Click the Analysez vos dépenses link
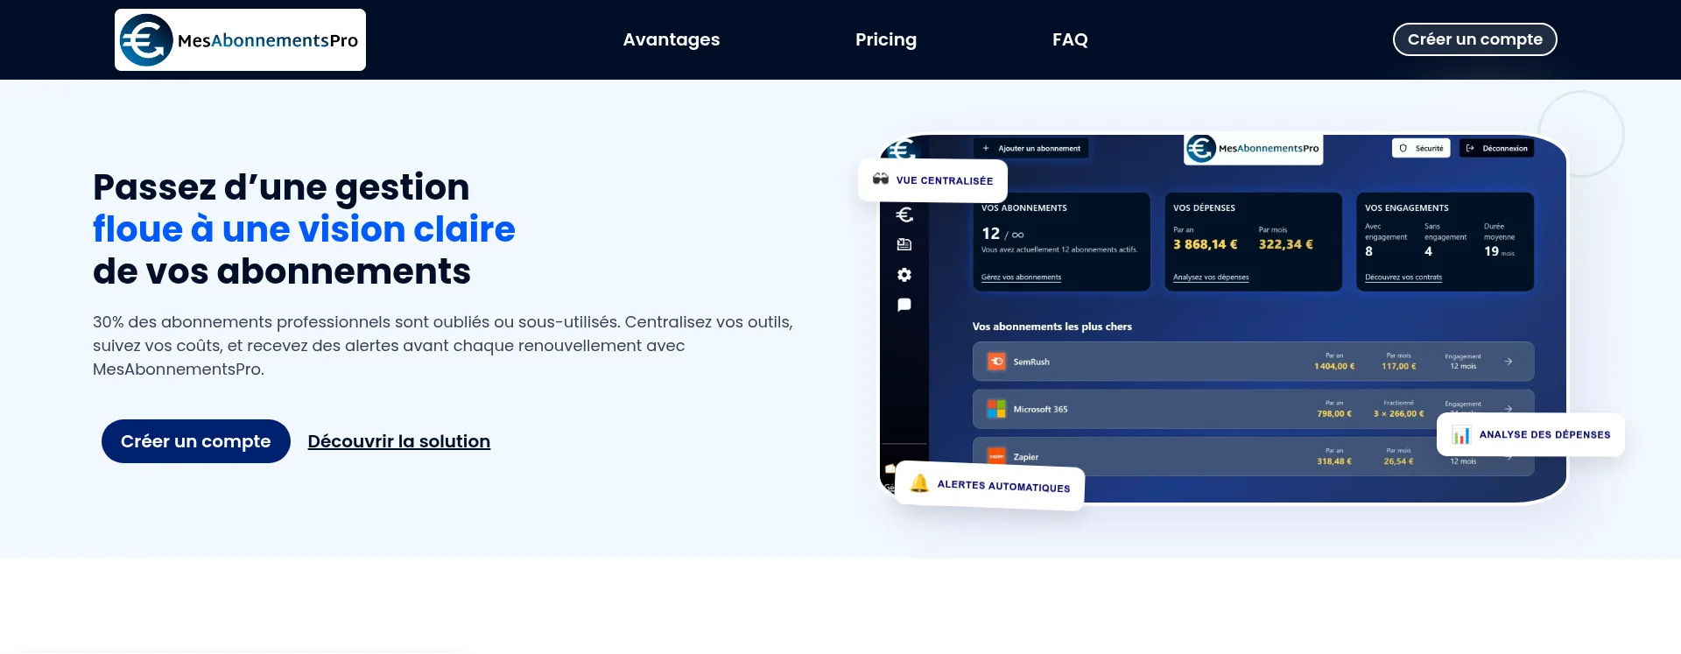This screenshot has width=1681, height=654. pos(1211,278)
